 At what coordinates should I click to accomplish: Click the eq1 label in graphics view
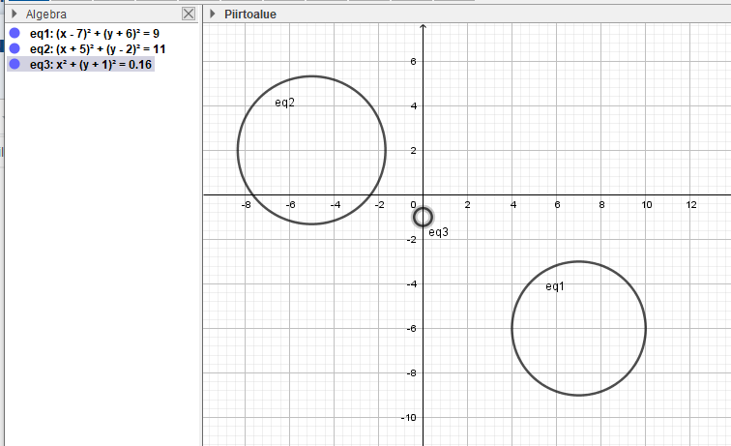[x=554, y=286]
